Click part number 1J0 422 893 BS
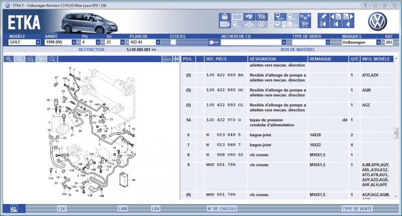402x216 pixels. coord(225,75)
